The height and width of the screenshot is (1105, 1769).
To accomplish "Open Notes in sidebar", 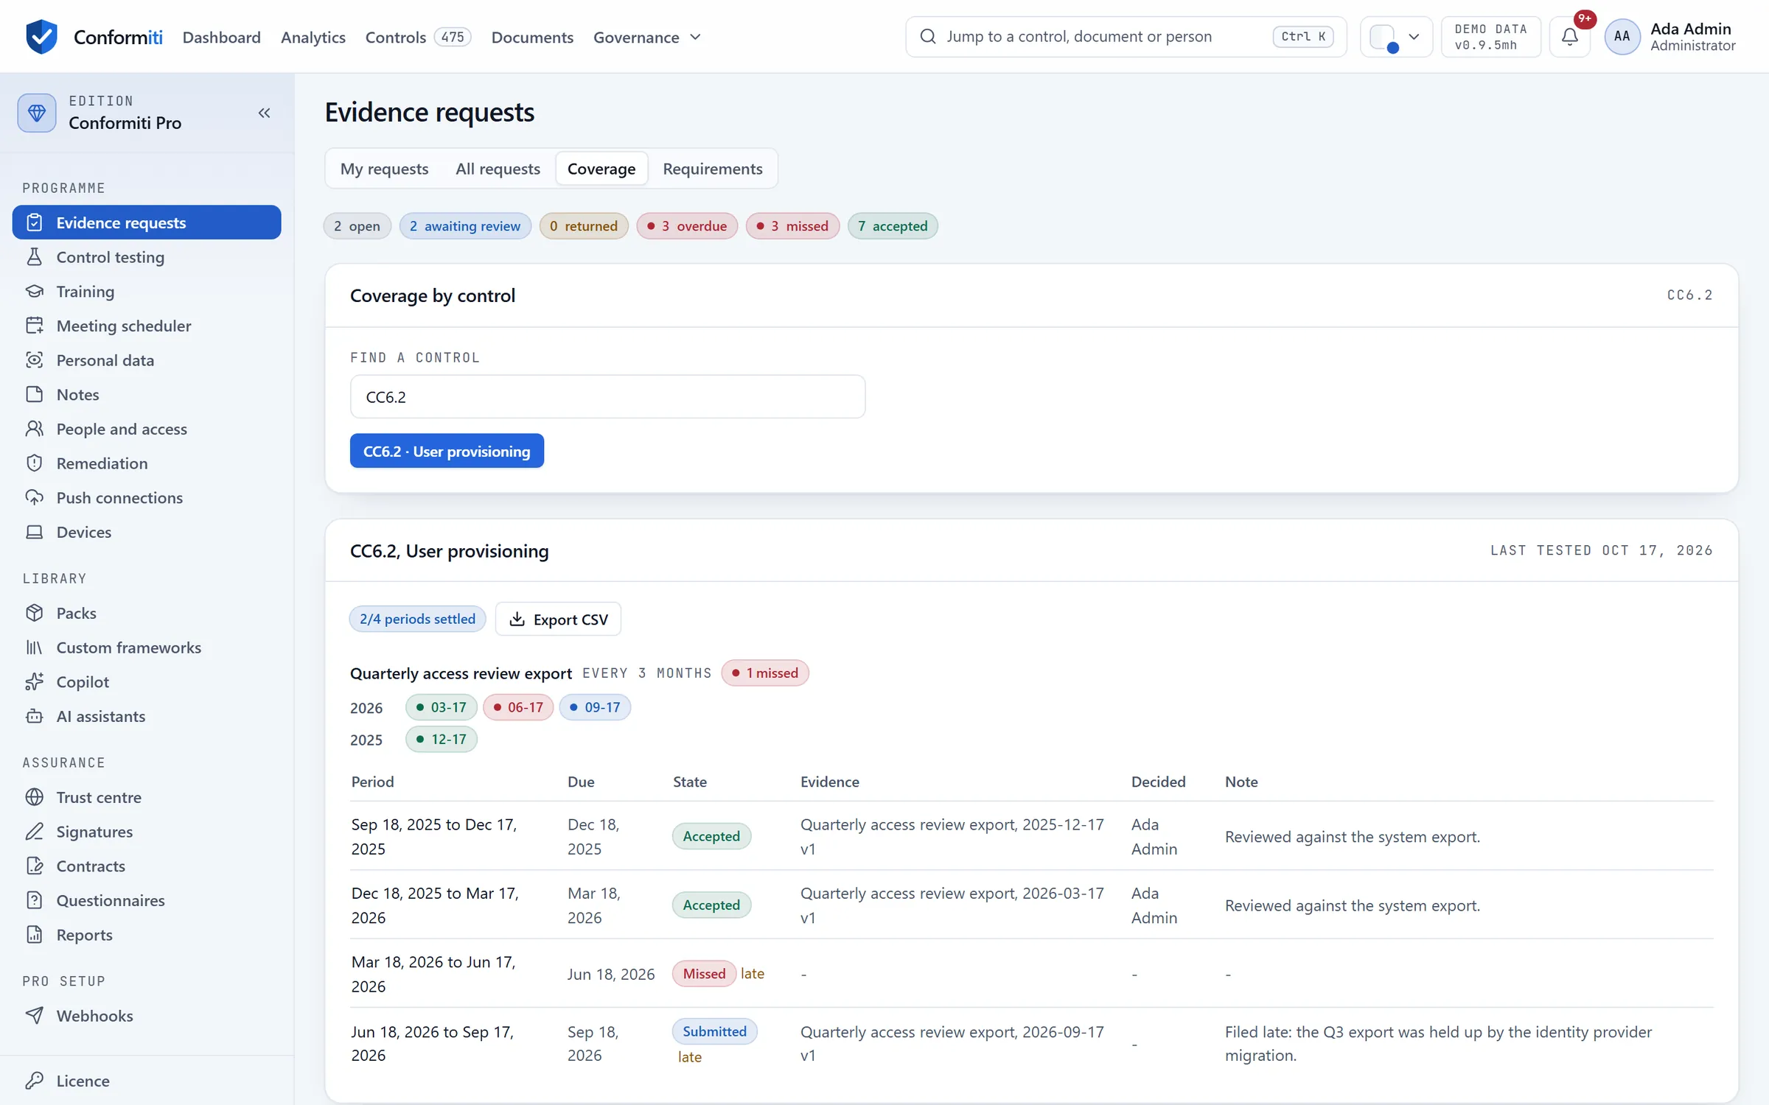I will pyautogui.click(x=147, y=394).
